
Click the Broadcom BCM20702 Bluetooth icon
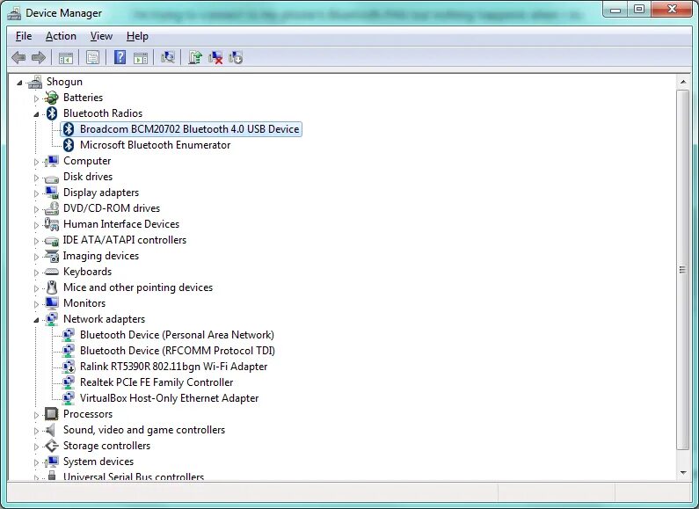[69, 129]
